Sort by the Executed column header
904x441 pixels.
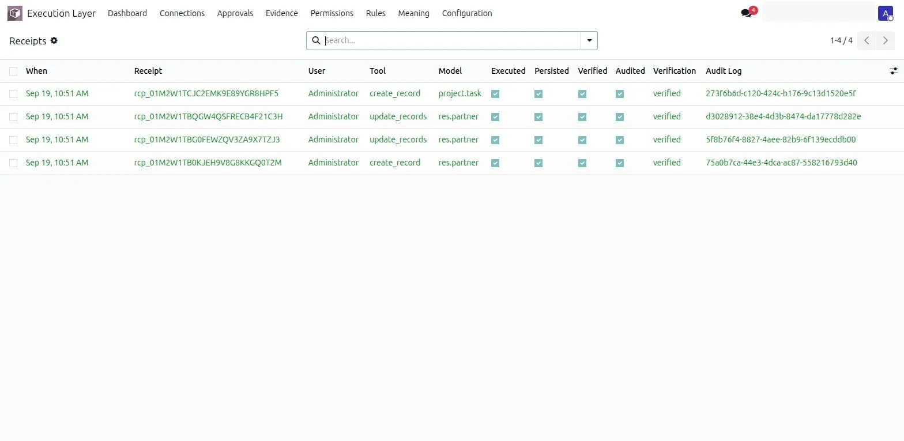point(508,71)
